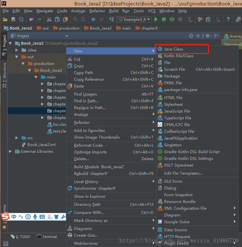Click the Paste clipboard toolbar icon

[x=65, y=20]
